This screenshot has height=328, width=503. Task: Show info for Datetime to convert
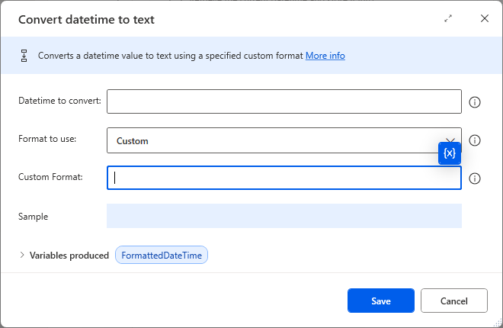475,102
